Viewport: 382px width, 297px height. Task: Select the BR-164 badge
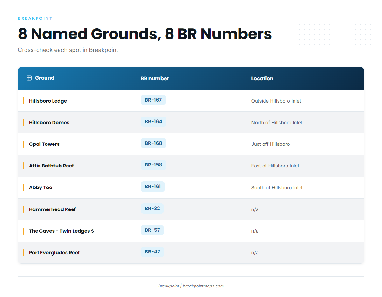point(153,122)
